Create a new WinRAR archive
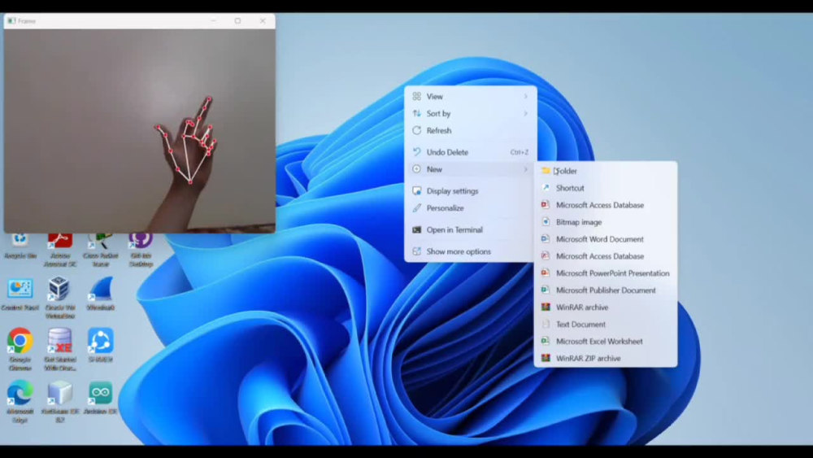 coord(605,308)
